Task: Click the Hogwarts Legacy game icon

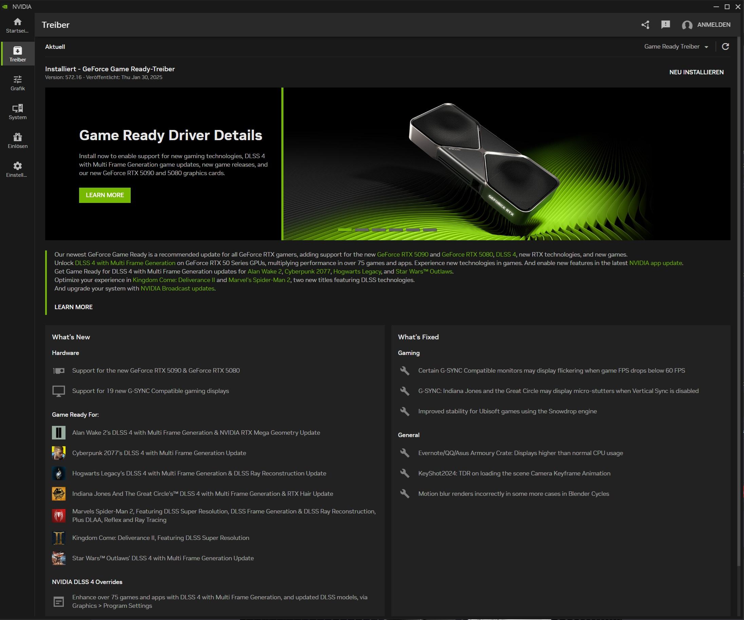Action: [x=58, y=473]
